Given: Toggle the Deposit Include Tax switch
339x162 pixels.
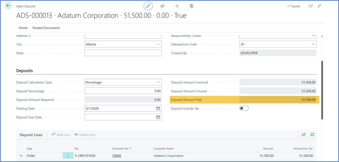Looking at the screenshot, I should (244, 108).
